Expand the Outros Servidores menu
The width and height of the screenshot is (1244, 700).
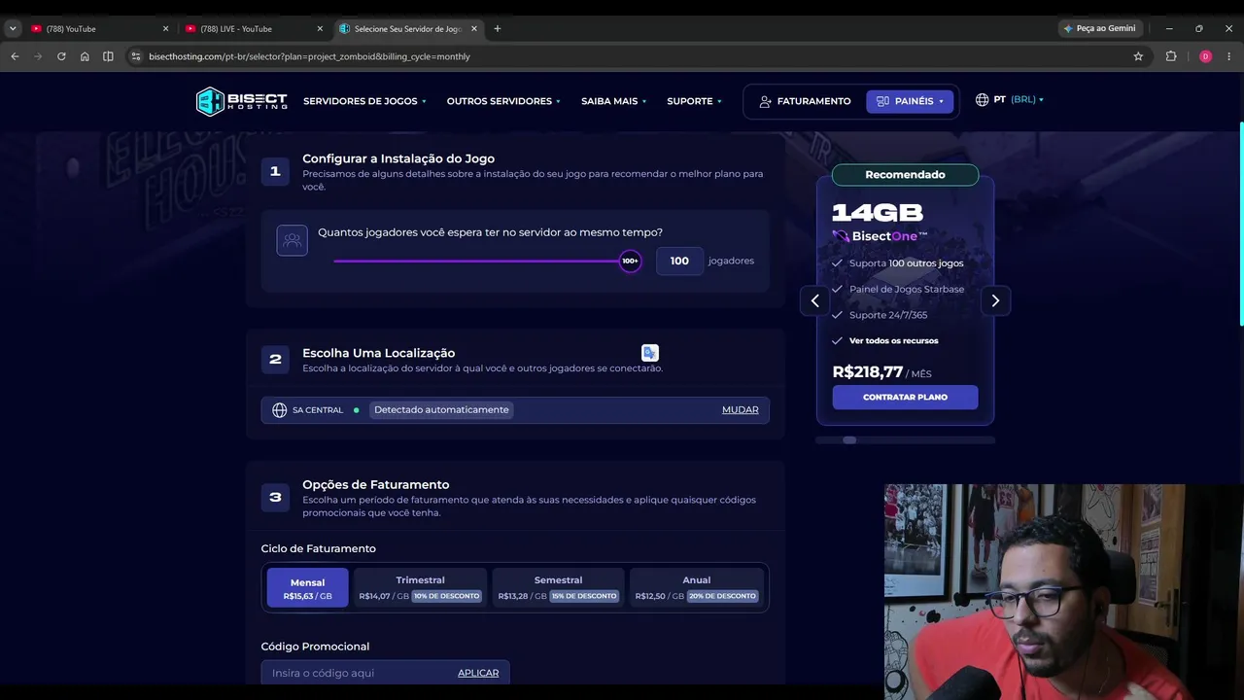[503, 101]
